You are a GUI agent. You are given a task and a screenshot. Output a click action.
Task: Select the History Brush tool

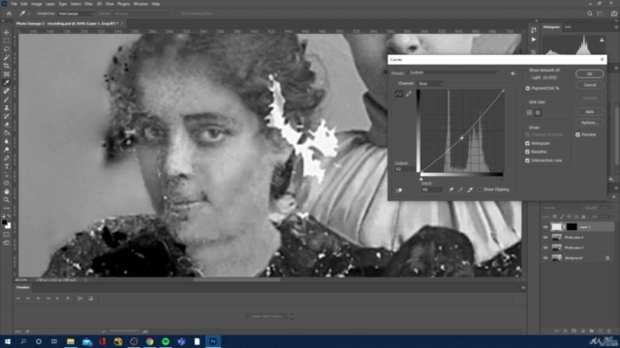click(7, 116)
